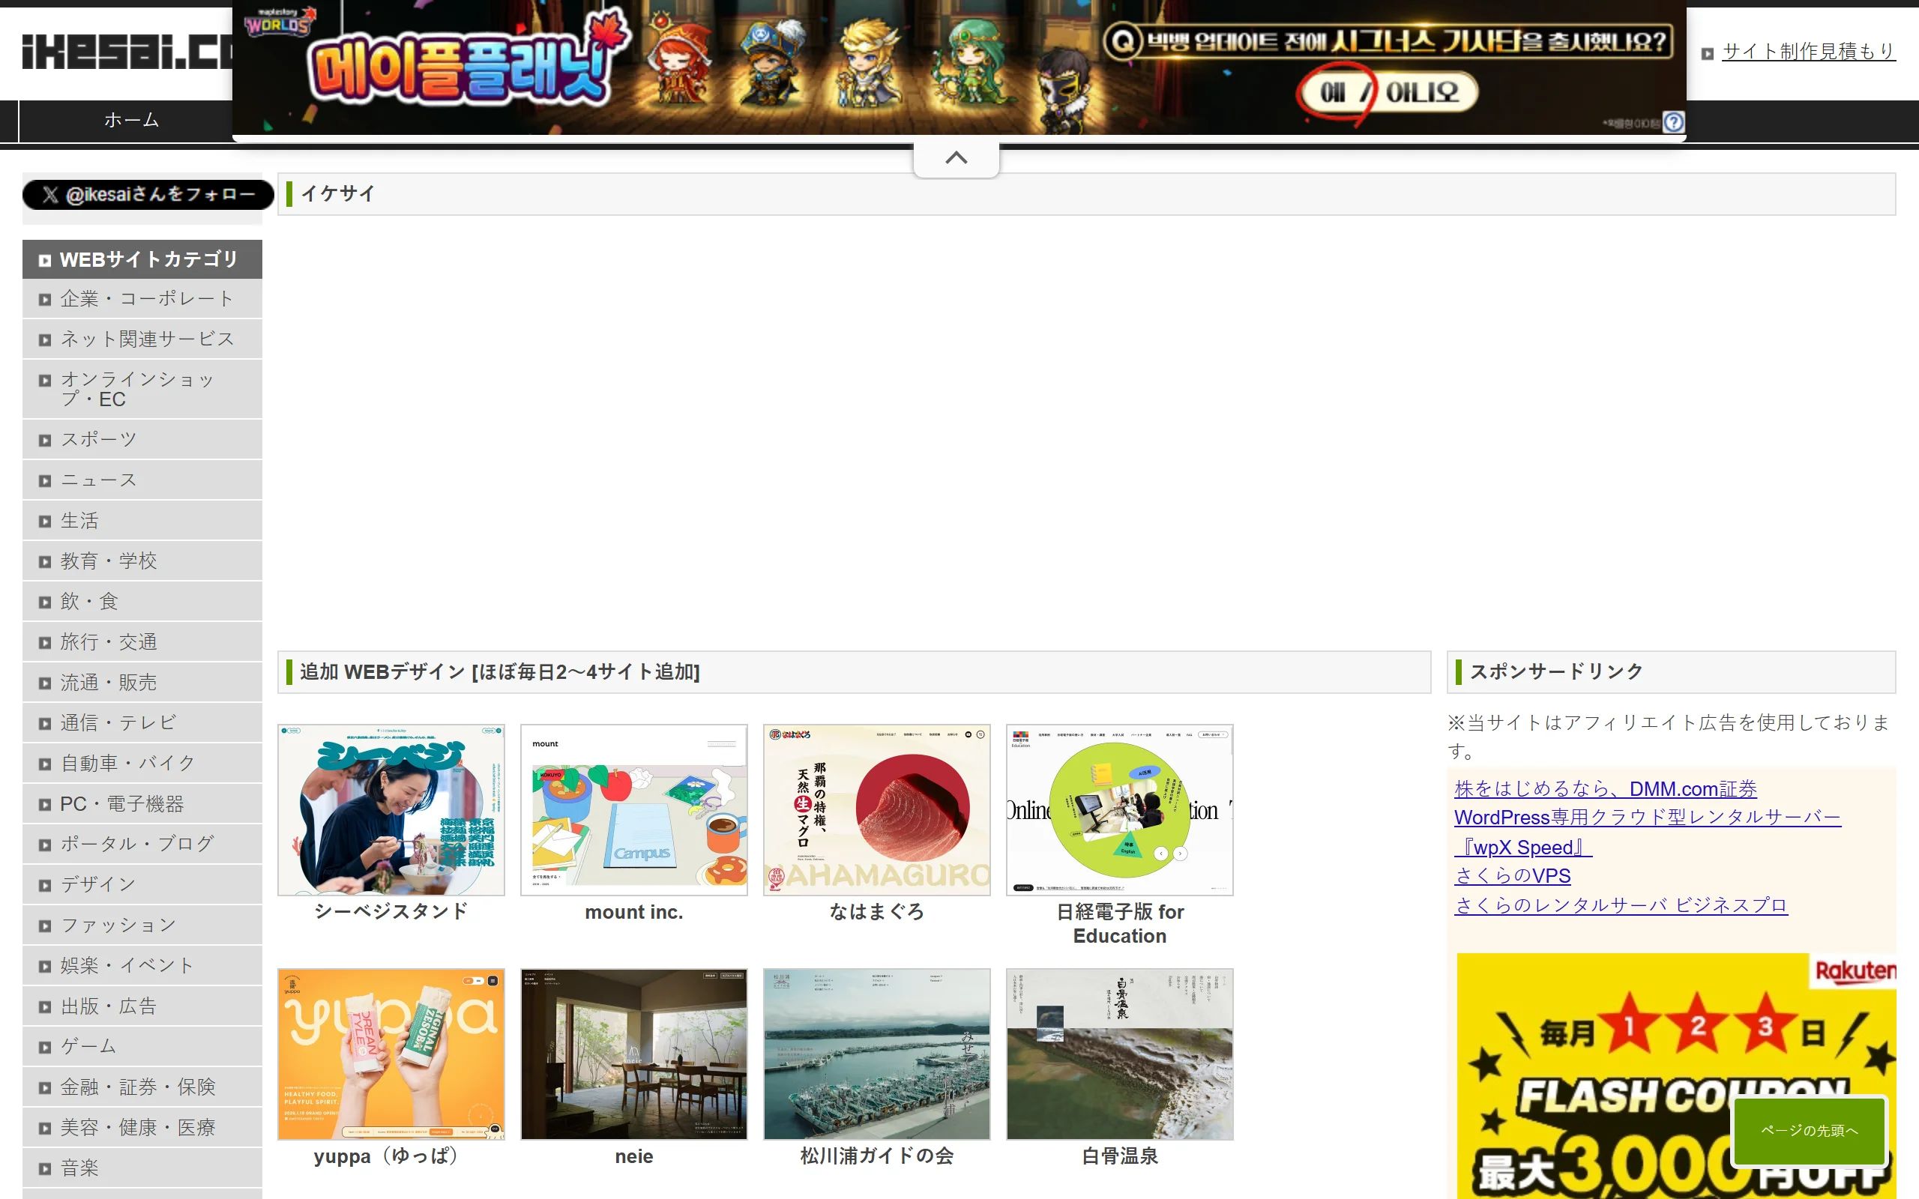Click the yuppa（ゆっぱ） title link
Image resolution: width=1919 pixels, height=1199 pixels.
tap(386, 1156)
